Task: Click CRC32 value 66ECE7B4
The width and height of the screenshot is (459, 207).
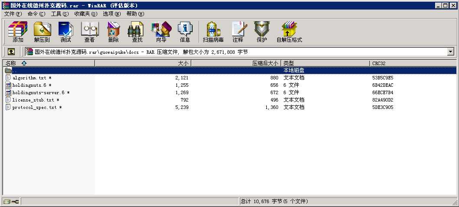Action: [383, 92]
